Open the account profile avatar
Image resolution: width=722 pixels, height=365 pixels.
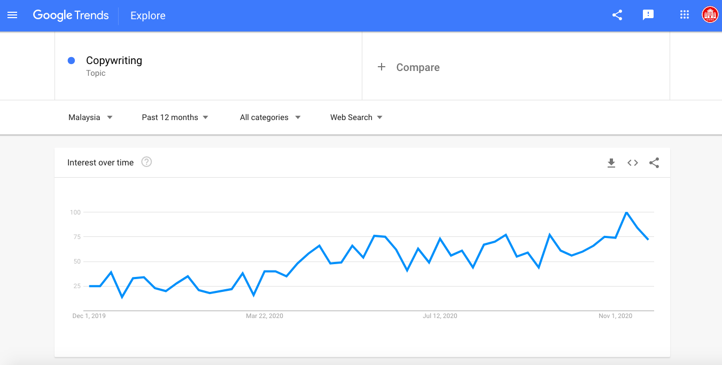point(710,15)
